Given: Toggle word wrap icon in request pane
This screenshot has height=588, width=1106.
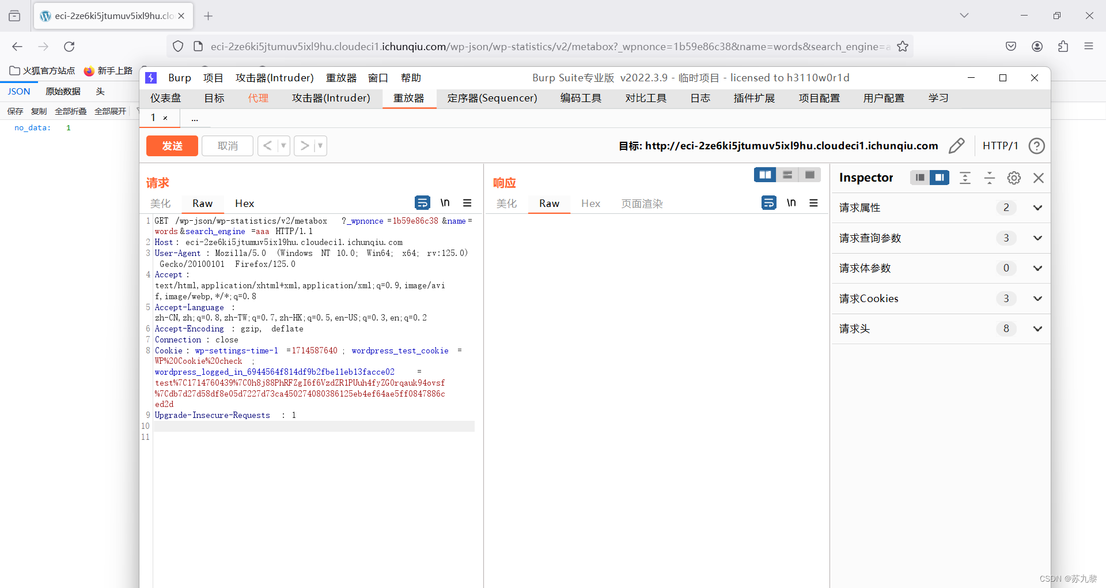Looking at the screenshot, I should point(422,203).
